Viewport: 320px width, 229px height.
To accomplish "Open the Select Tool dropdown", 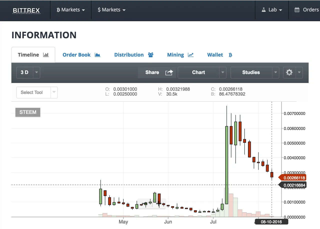I will [x=37, y=92].
